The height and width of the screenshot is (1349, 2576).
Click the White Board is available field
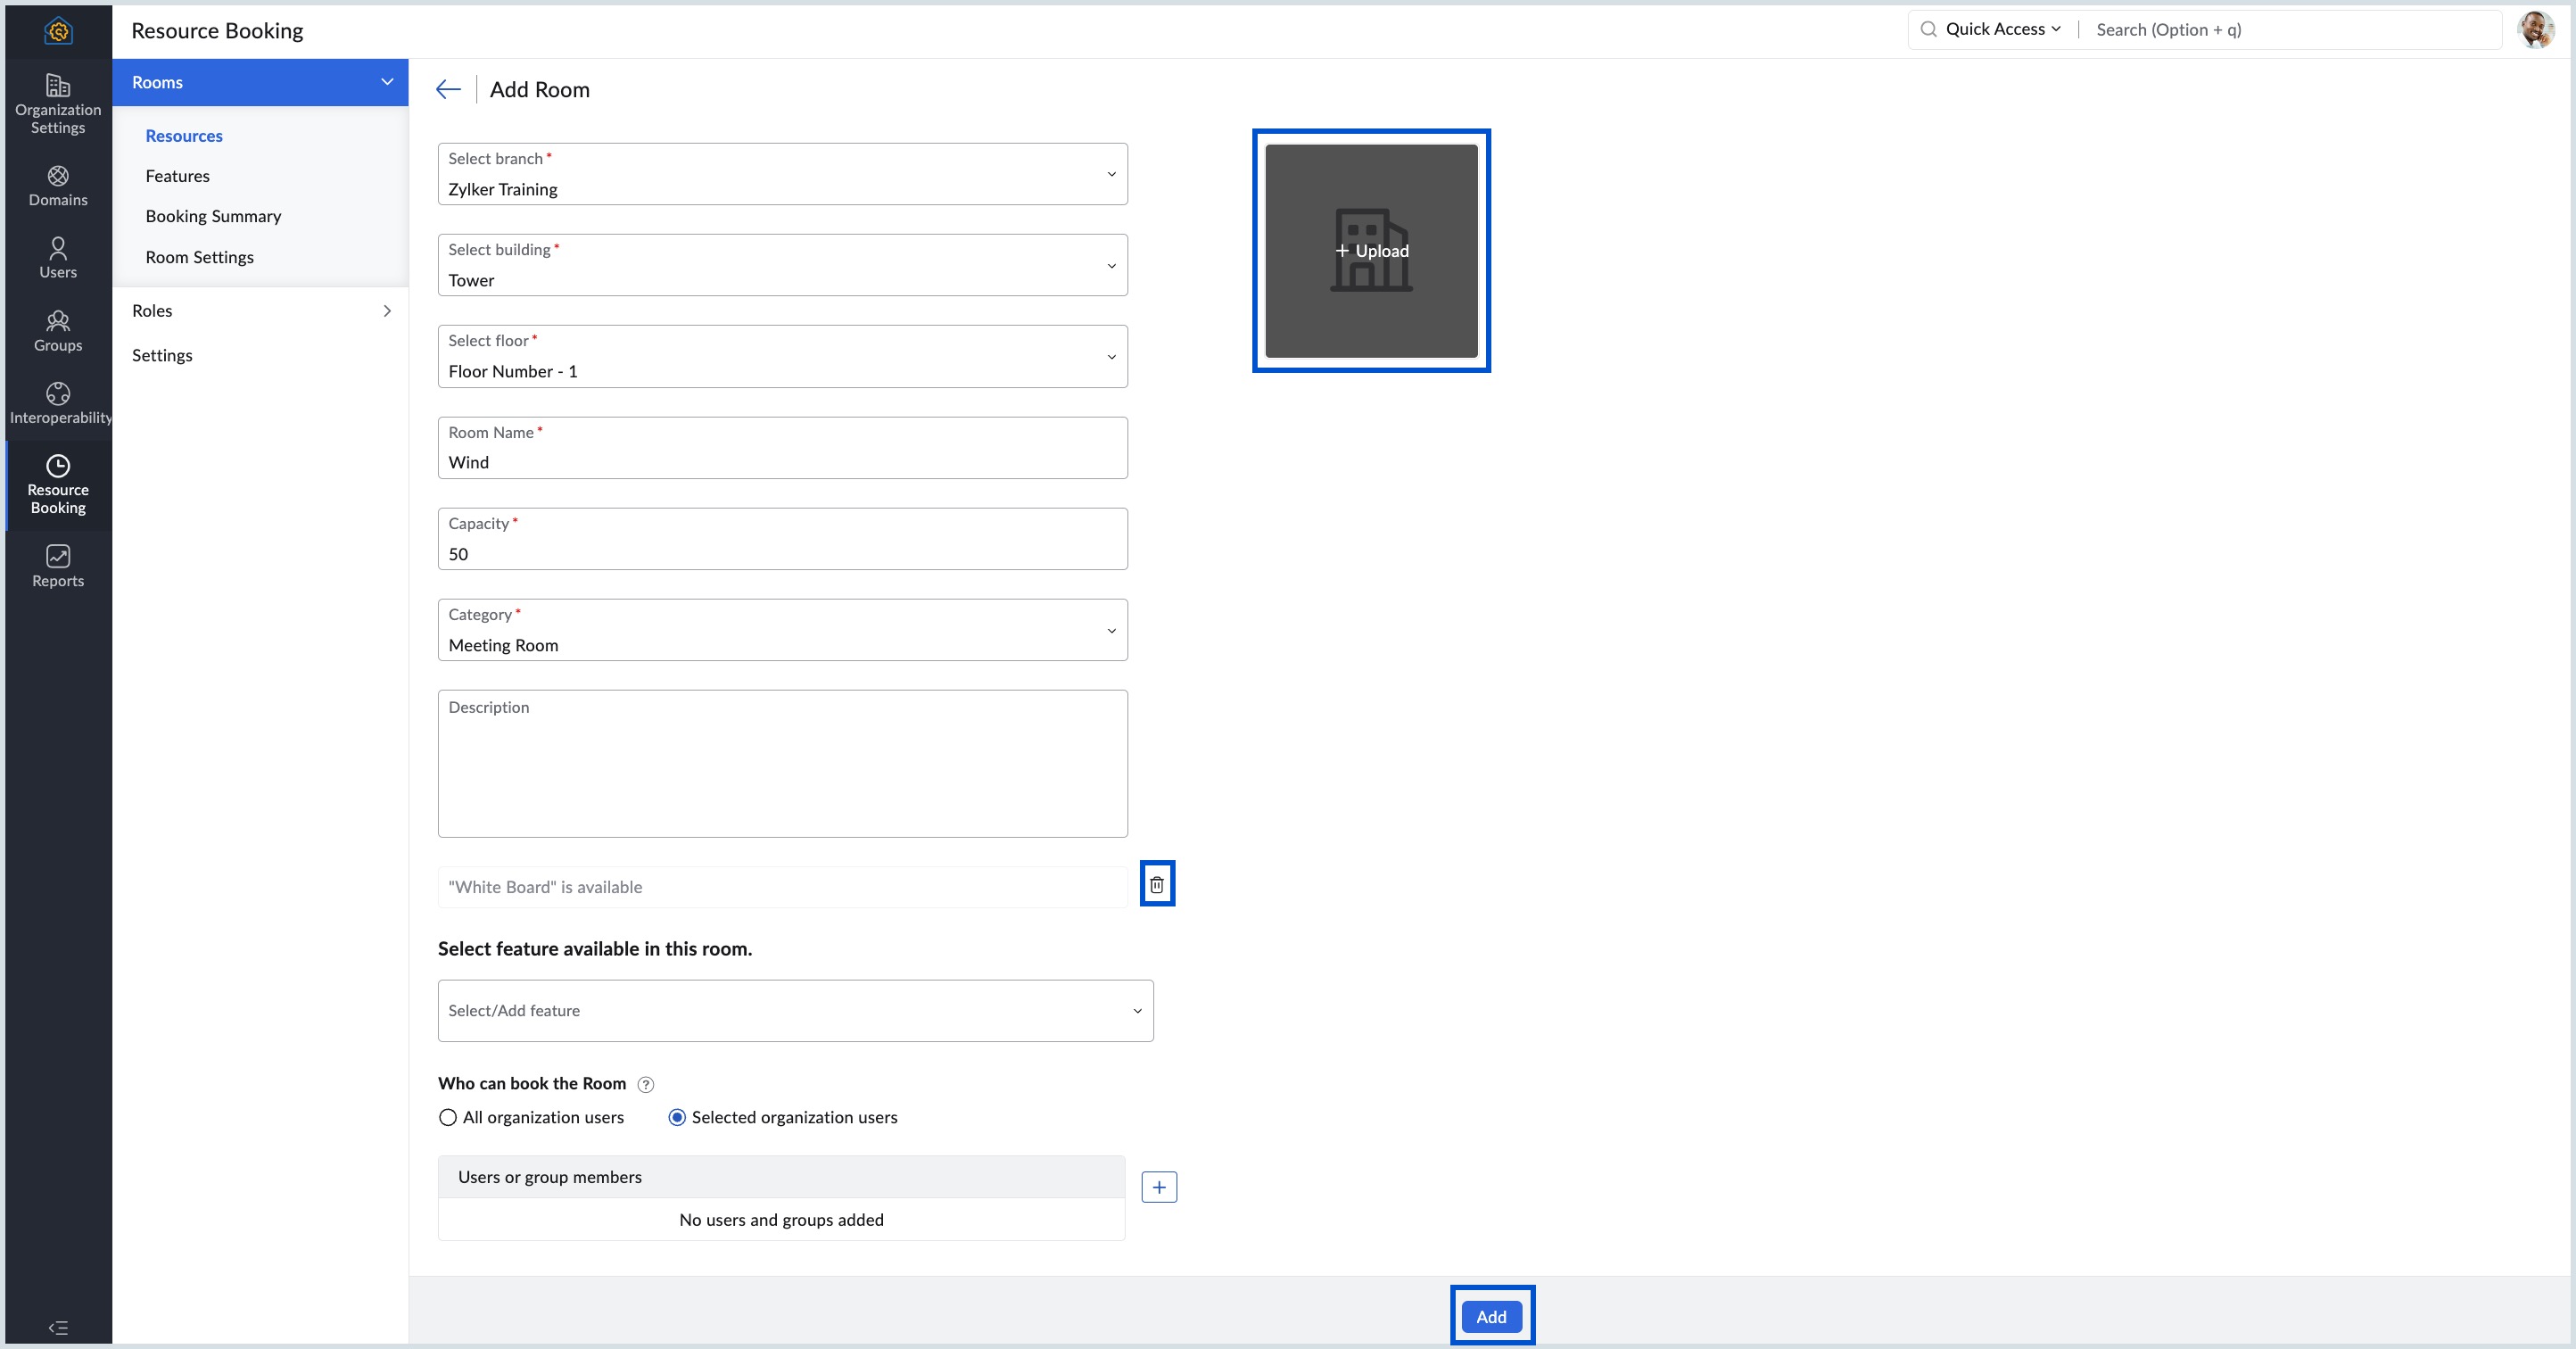[x=783, y=887]
